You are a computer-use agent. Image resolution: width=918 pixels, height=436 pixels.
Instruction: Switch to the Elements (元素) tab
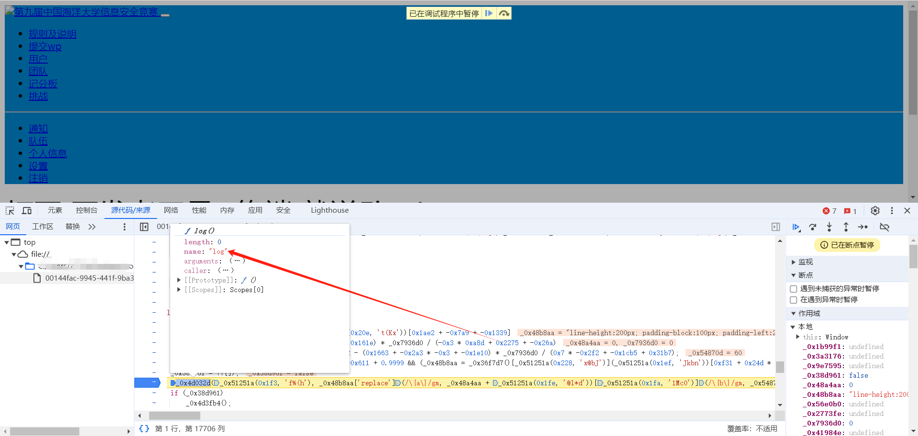[x=55, y=210]
